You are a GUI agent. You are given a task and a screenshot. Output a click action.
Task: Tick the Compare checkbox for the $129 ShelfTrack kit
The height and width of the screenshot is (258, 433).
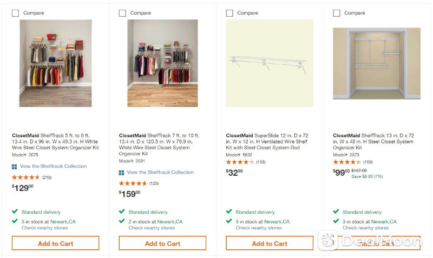click(16, 13)
